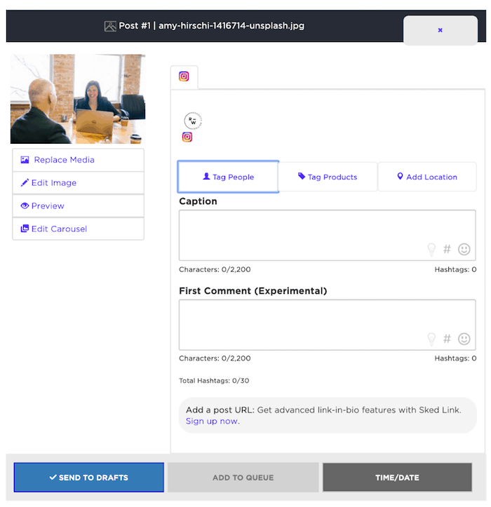Open the TIME/DATE scheduler
Screen dimensions: 491x507
(x=397, y=478)
